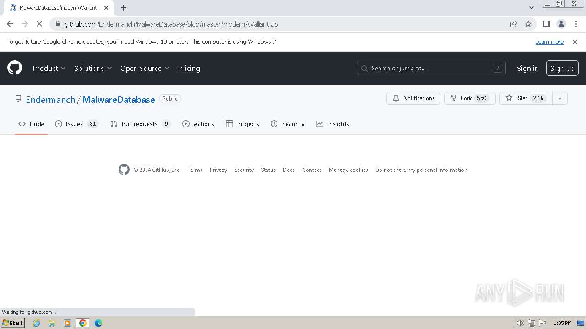Dismiss the Chrome update notification bar
Image resolution: width=586 pixels, height=329 pixels.
tap(575, 42)
